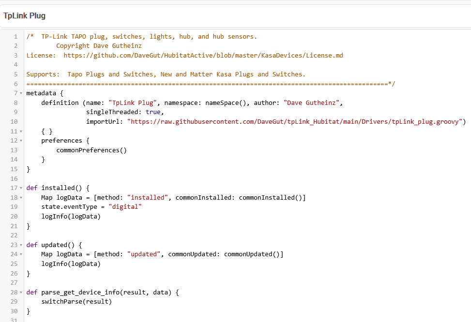The image size is (471, 322).
Task: Click logInfo(logData) on line 25
Action: click(71, 264)
